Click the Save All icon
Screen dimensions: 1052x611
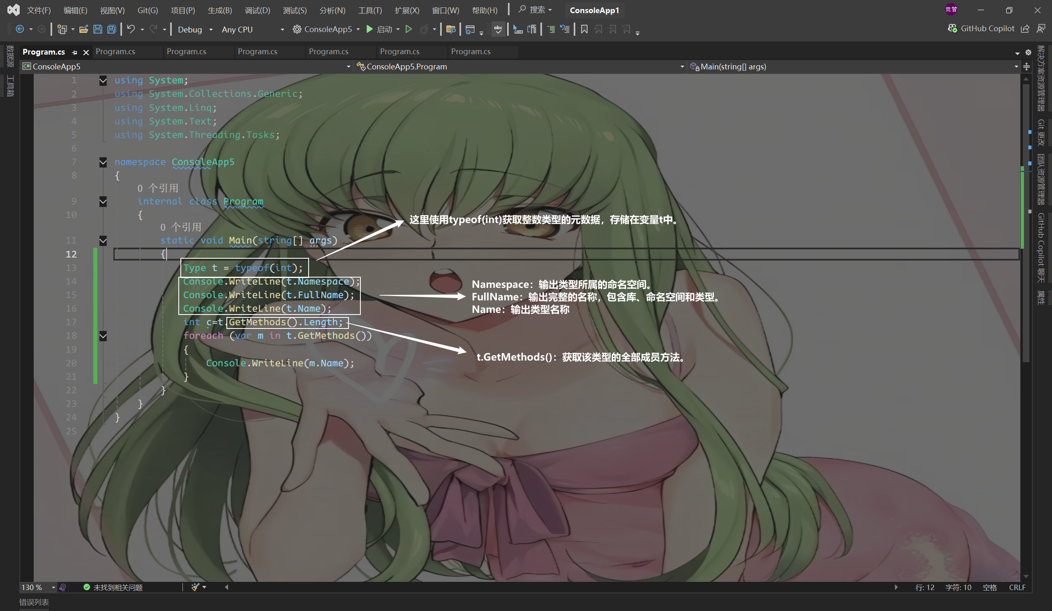[x=111, y=29]
